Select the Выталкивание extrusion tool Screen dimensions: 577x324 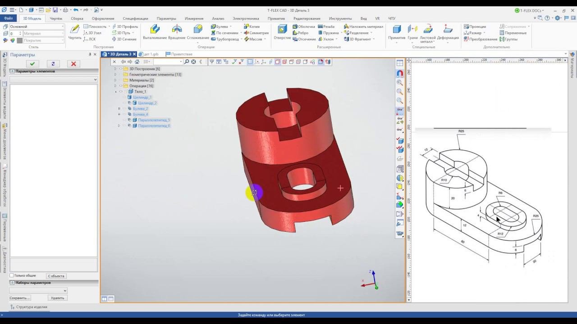(155, 32)
